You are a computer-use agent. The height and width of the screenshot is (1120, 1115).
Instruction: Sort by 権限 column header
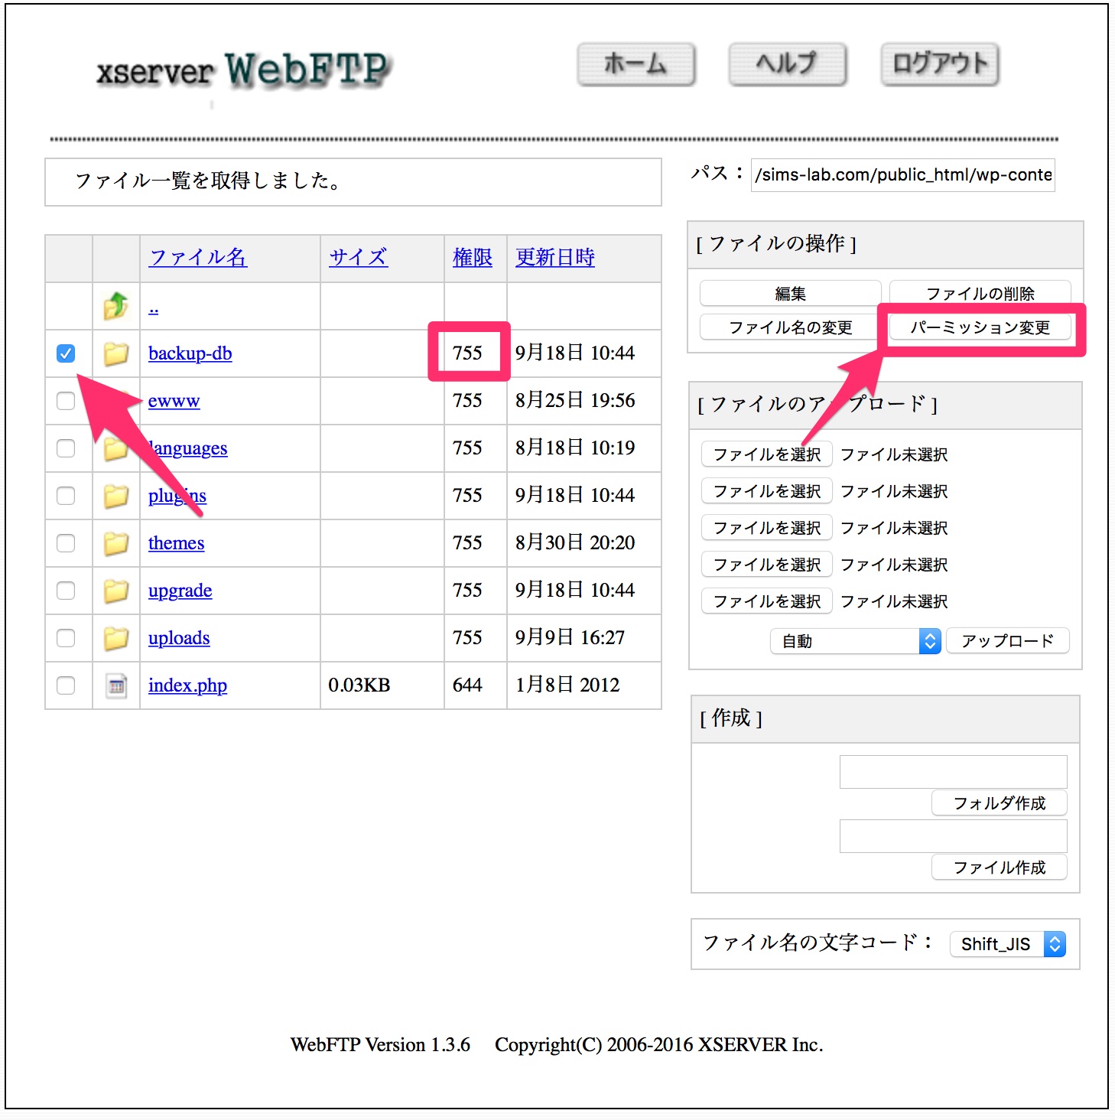473,258
